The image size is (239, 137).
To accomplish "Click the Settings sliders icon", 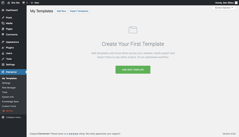I will click(x=3, y=64).
